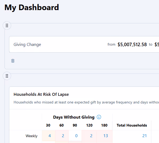Image resolution: width=159 pixels, height=143 pixels.
Task: Select the 180 days column header
Action: point(104,125)
